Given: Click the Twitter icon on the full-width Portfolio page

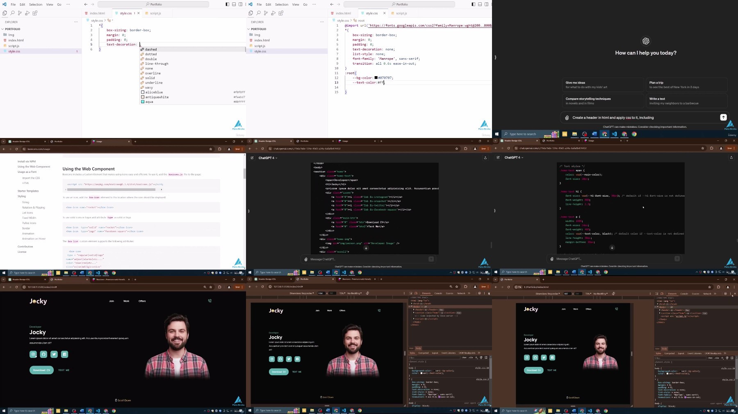Looking at the screenshot, I should click(x=54, y=354).
